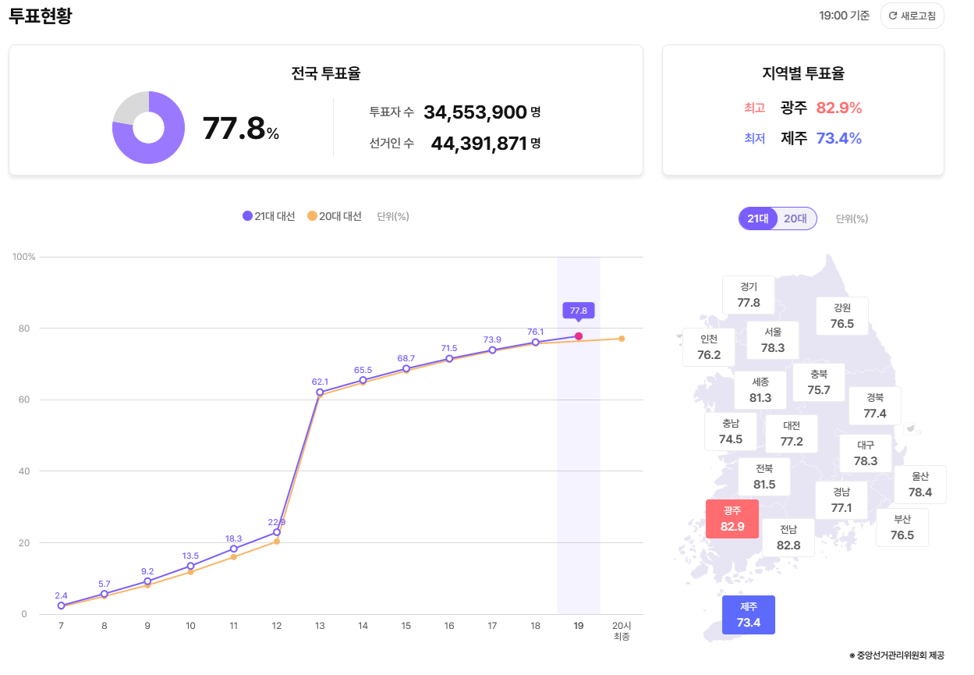Toggle the 20대 대선 legend series
The width and height of the screenshot is (974, 675).
point(335,216)
